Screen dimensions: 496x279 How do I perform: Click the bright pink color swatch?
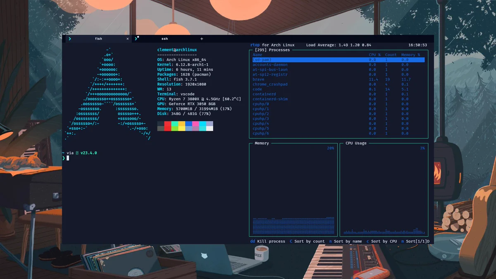pos(196,124)
